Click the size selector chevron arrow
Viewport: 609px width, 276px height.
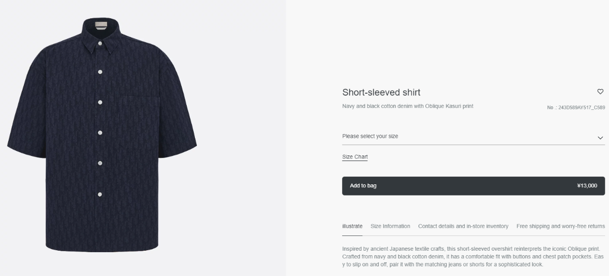coord(600,138)
